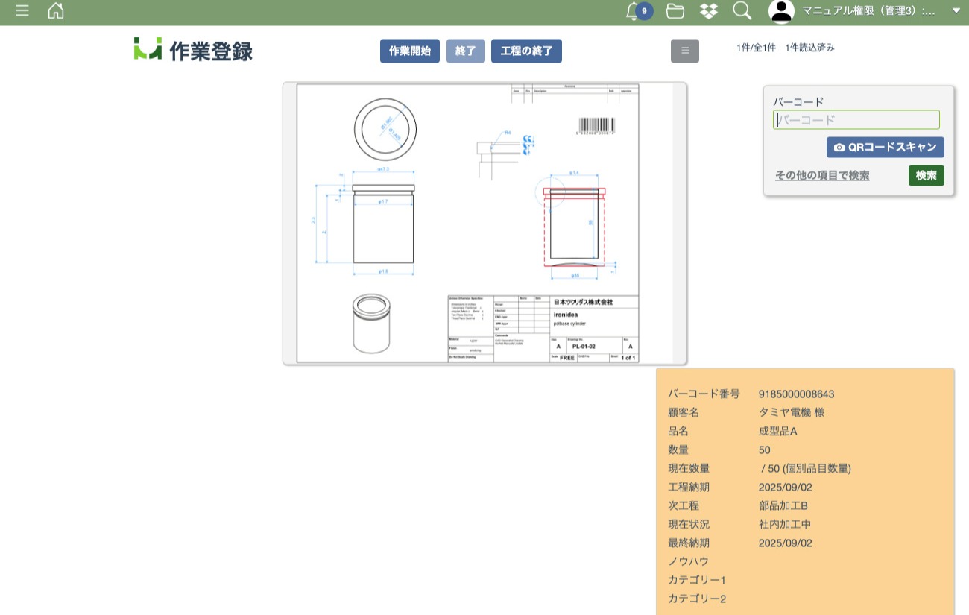Click the user avatar icon

tap(781, 11)
